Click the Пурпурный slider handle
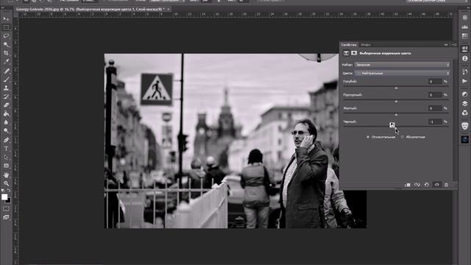 point(396,102)
